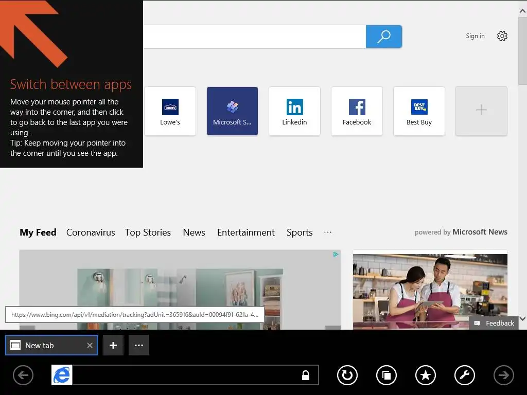This screenshot has width=527, height=395.
Task: Click the lock security icon in address bar
Action: coord(306,375)
